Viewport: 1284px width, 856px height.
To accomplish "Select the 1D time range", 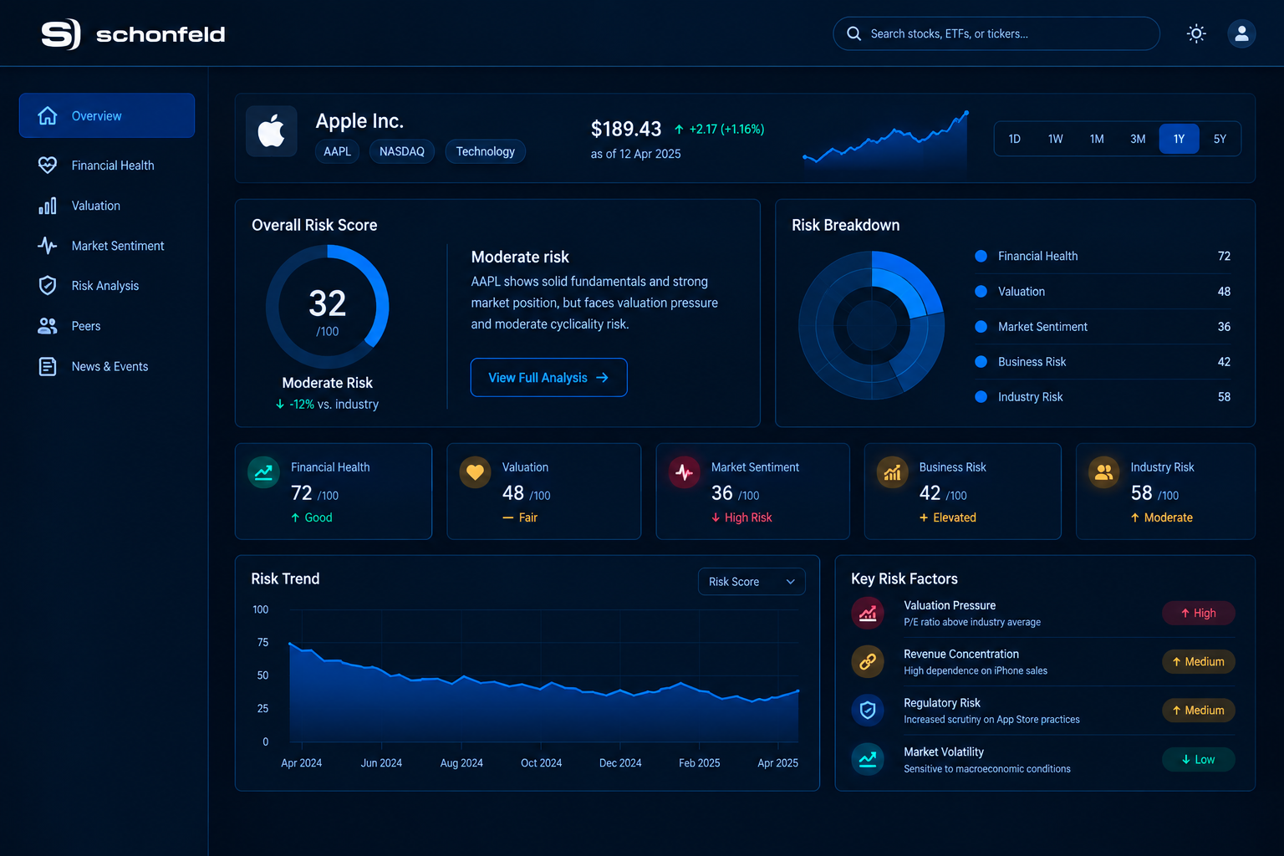I will click(x=1014, y=139).
